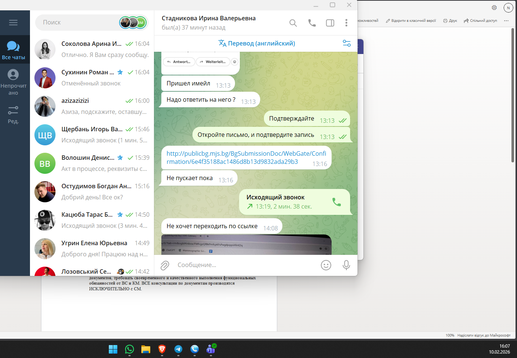Click the paperclip attach file icon

[165, 265]
